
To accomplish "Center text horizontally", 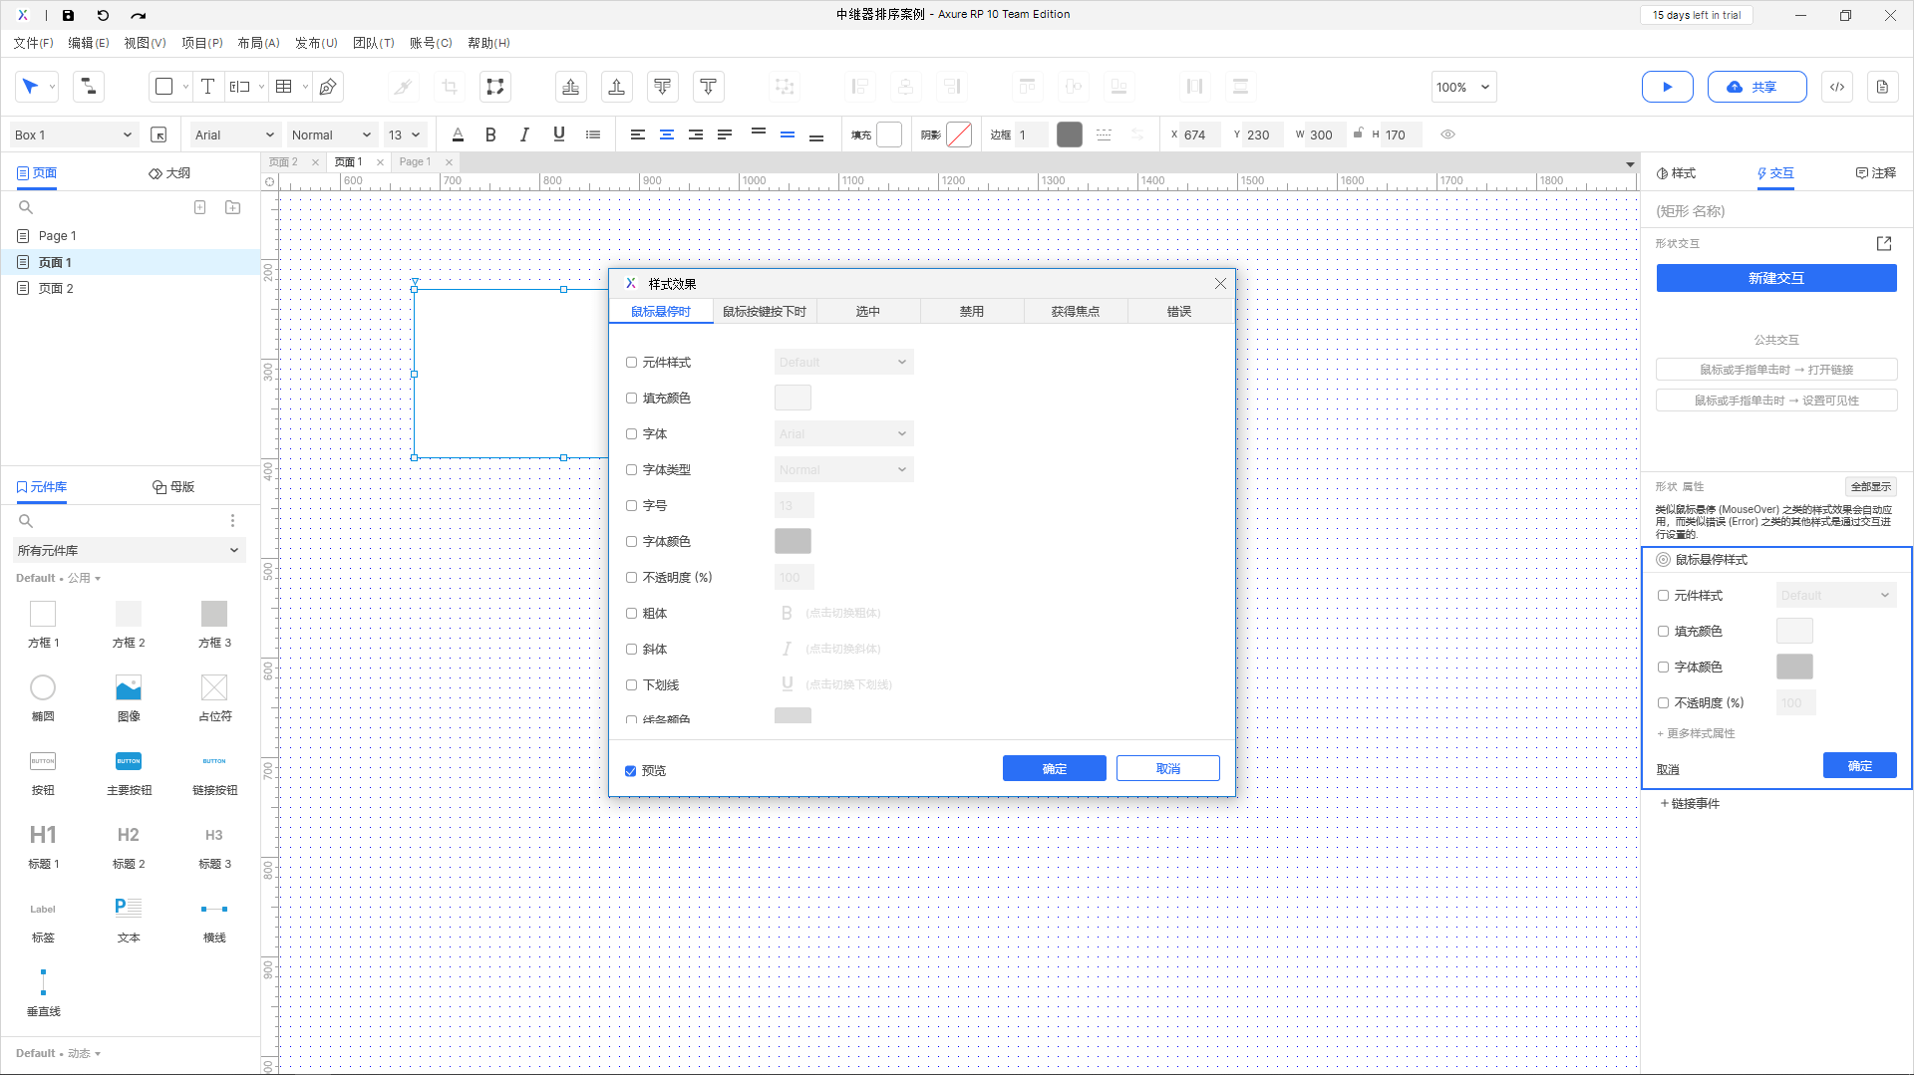I will coord(667,134).
